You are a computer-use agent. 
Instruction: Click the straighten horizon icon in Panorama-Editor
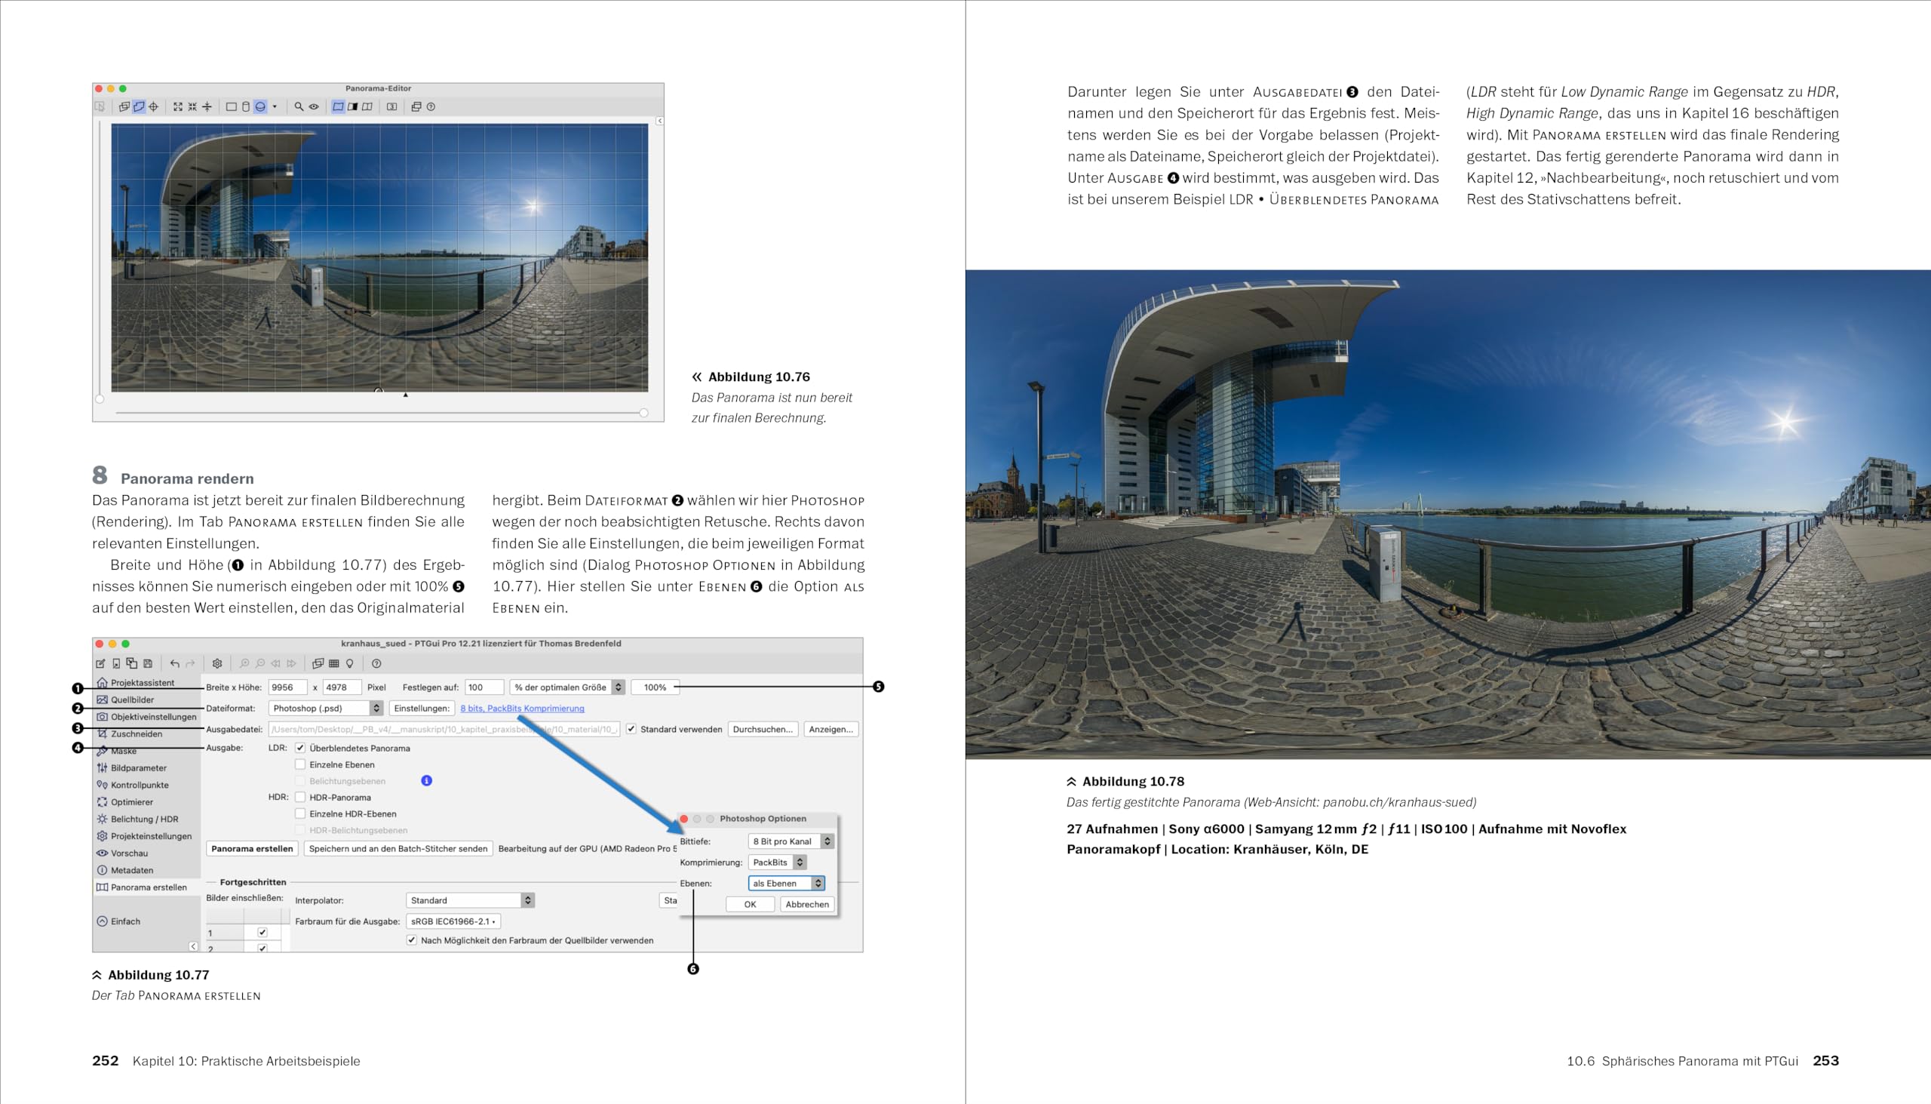(x=207, y=107)
